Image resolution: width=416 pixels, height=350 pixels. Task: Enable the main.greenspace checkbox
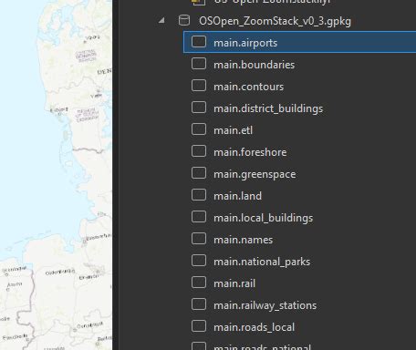(x=199, y=173)
